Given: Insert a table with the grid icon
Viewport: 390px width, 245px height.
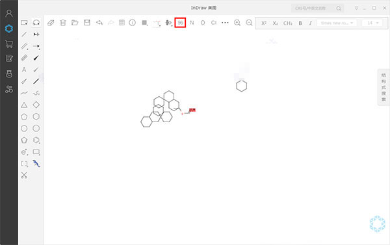Looking at the screenshot, I should [x=122, y=23].
